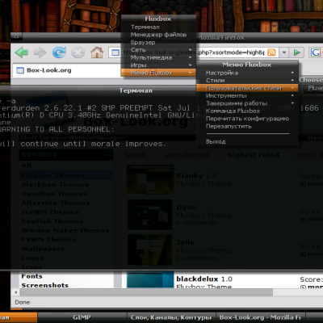Click the blackdelux title link
This screenshot has width=323, height=323.
pyautogui.click(x=197, y=279)
